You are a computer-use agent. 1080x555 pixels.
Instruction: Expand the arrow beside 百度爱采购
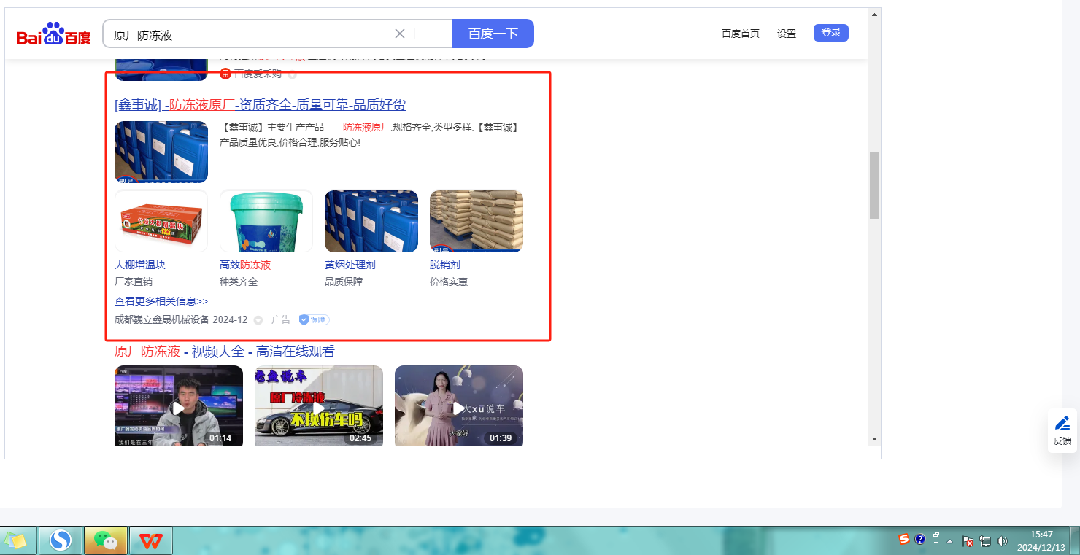point(292,74)
